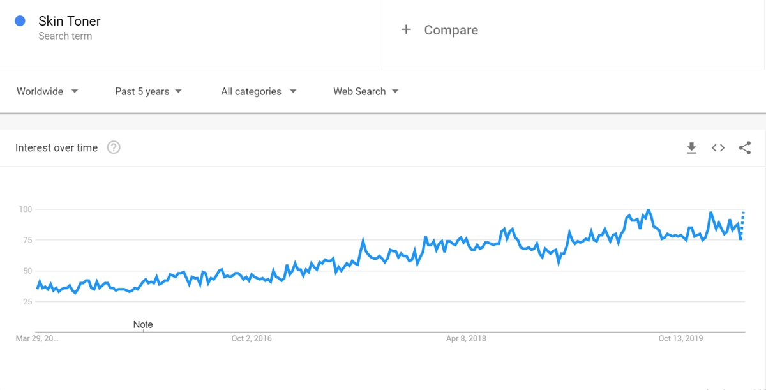
Task: Open the Note marker on the chart
Action: click(143, 324)
